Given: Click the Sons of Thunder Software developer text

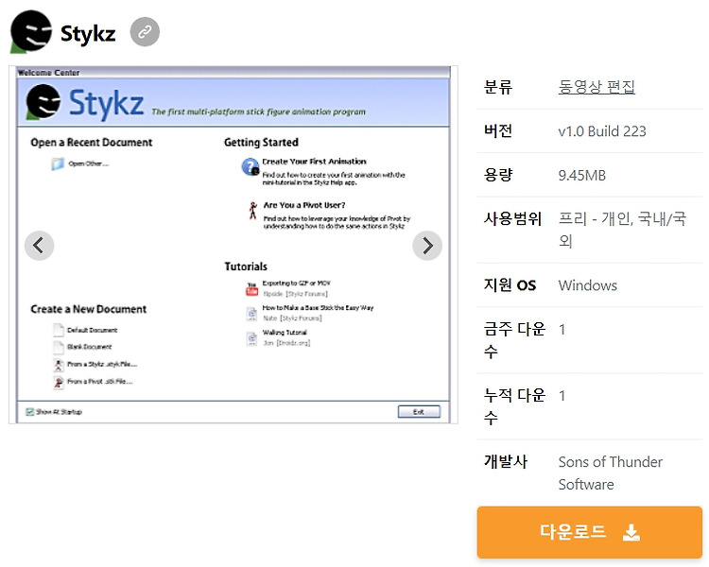Looking at the screenshot, I should click(x=610, y=472).
